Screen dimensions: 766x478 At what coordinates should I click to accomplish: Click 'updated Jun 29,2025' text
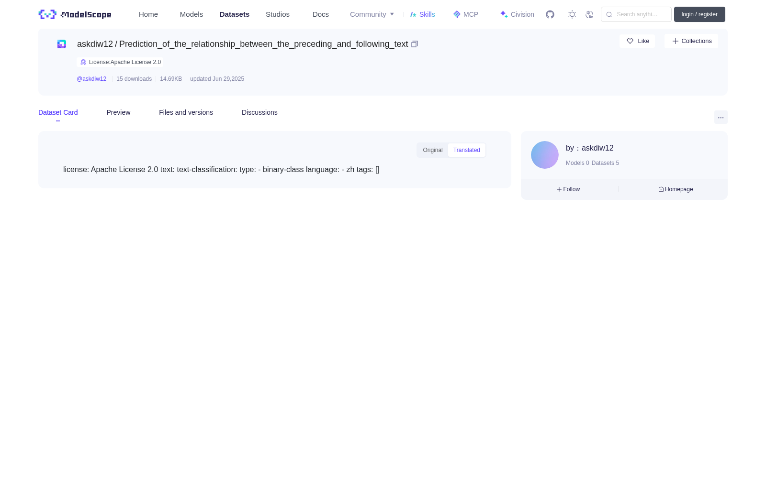click(217, 79)
